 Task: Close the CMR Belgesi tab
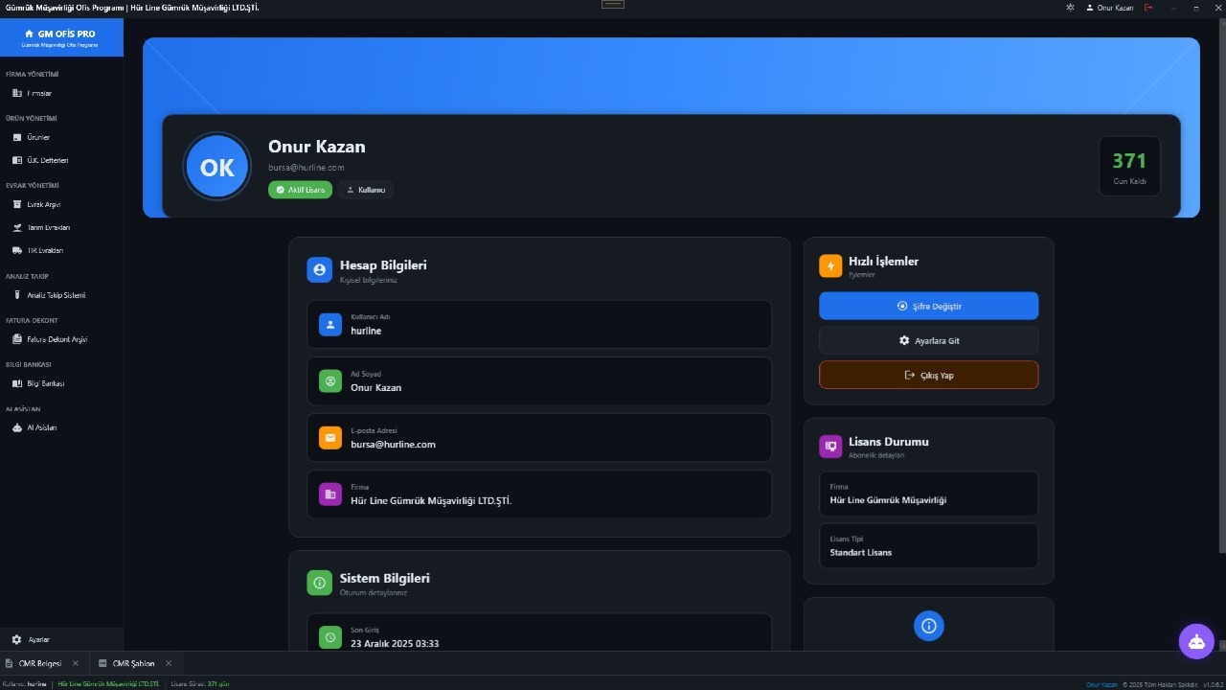point(76,663)
